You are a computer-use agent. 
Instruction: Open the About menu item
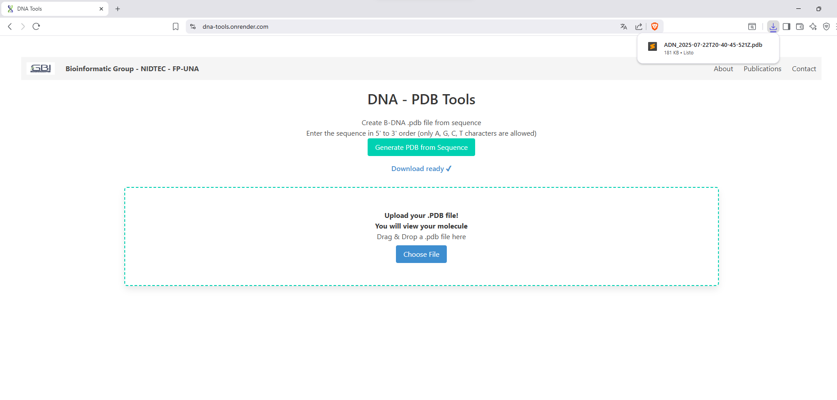pos(723,69)
